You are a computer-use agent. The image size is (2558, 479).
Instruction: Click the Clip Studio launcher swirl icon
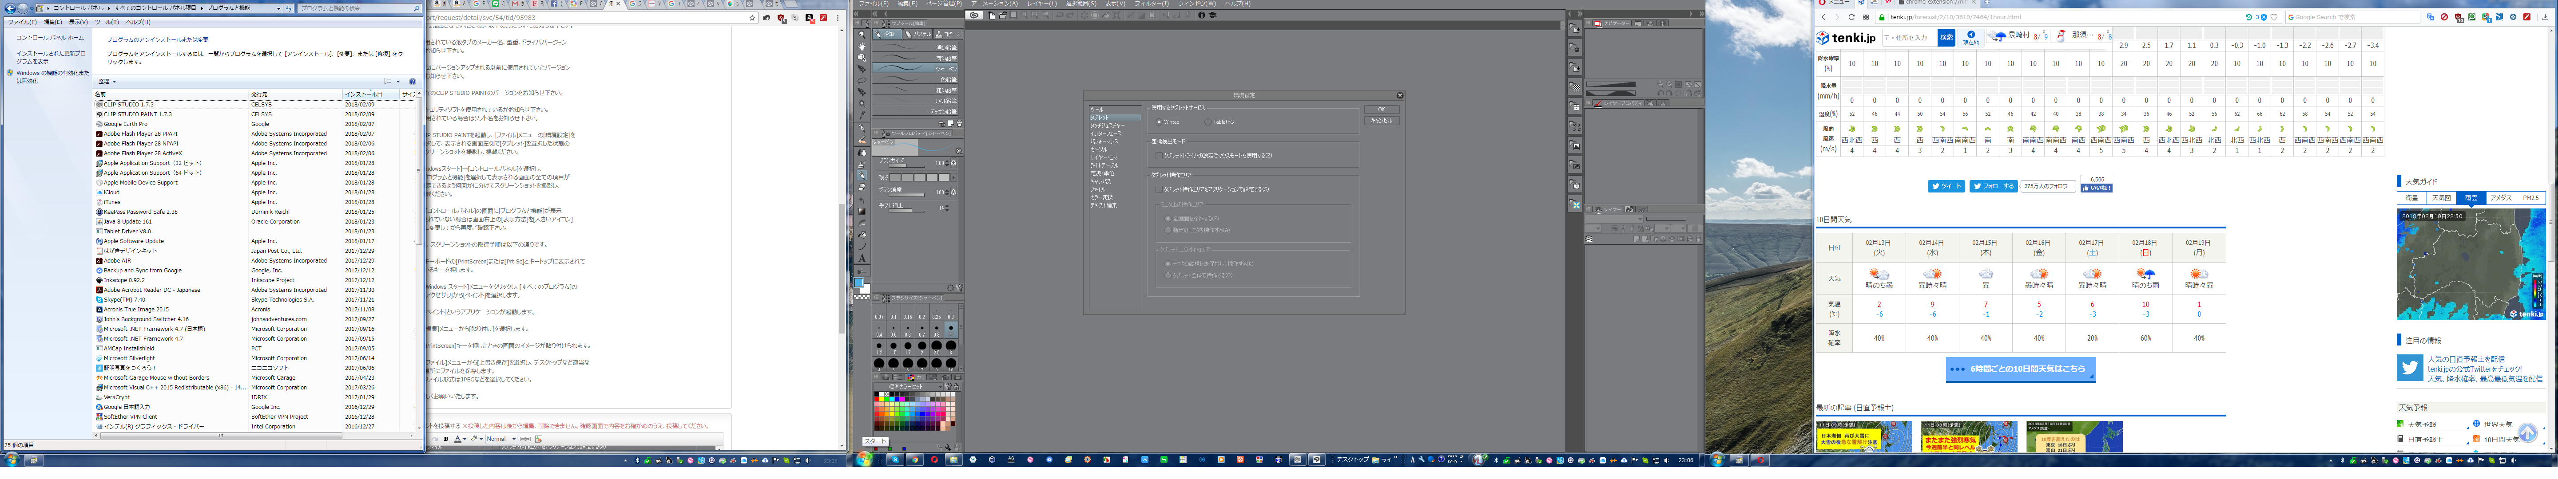tap(975, 15)
